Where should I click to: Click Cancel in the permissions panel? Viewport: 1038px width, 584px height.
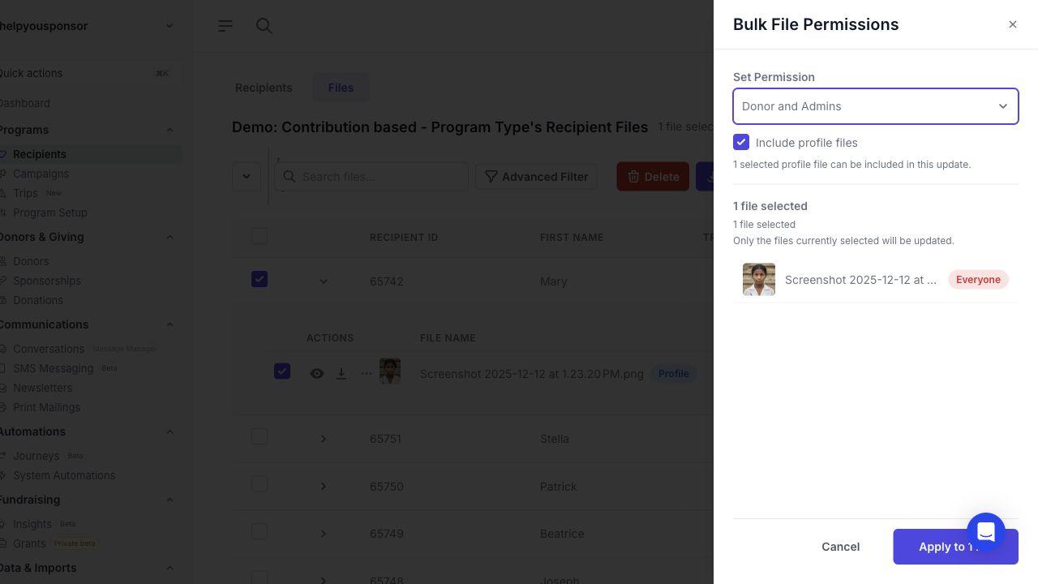840,547
